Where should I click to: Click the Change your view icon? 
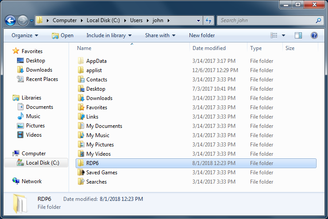tap(274, 35)
